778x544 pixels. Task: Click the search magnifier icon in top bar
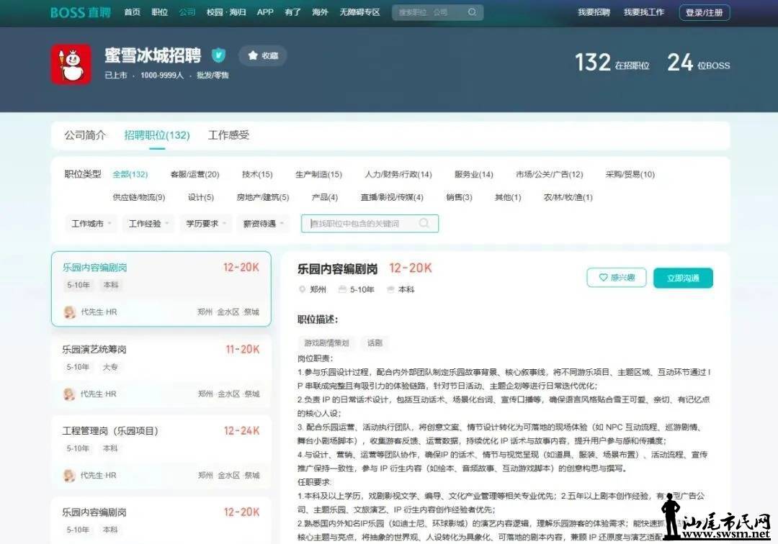(472, 12)
